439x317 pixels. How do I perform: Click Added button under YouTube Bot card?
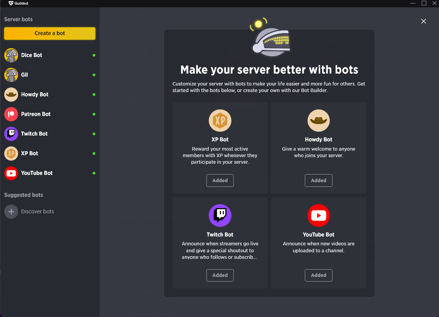pos(319,275)
